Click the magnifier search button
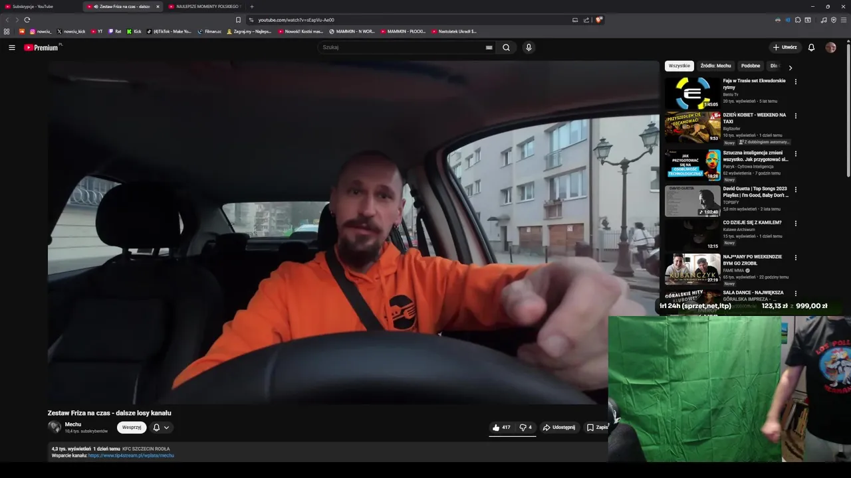 click(x=506, y=48)
